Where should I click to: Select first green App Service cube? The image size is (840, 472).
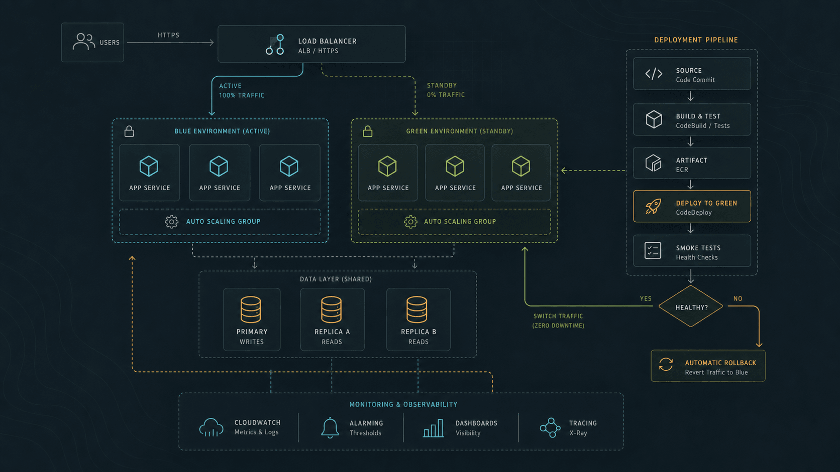click(387, 166)
